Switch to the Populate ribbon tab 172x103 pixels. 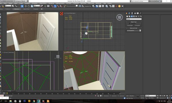[36, 9]
